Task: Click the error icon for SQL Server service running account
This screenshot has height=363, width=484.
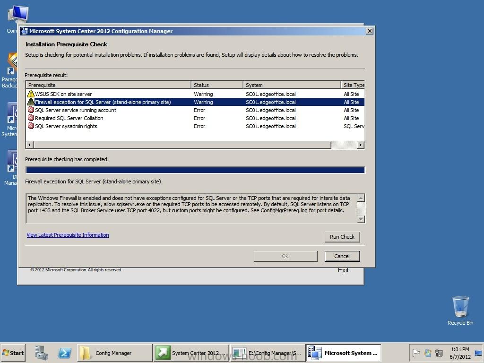Action: (x=31, y=110)
